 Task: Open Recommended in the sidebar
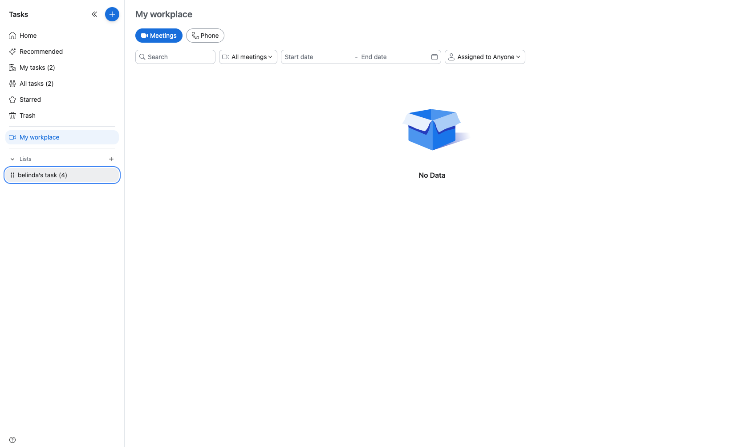point(62,52)
